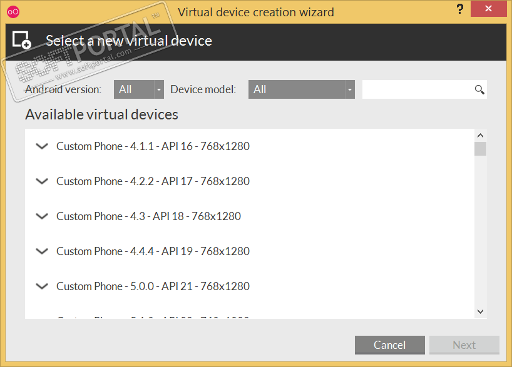Select Custom Phone 4.3 API 18 entry
The height and width of the screenshot is (367, 512).
coord(148,216)
